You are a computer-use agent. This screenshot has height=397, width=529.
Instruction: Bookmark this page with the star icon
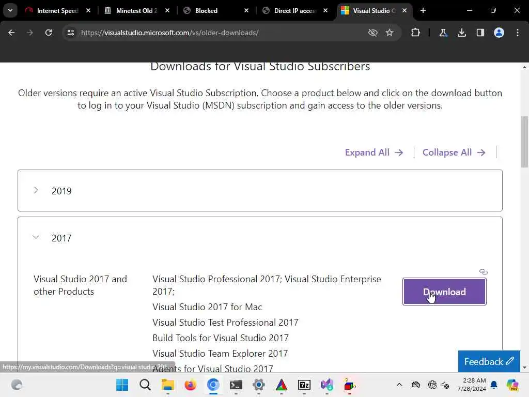[390, 33]
